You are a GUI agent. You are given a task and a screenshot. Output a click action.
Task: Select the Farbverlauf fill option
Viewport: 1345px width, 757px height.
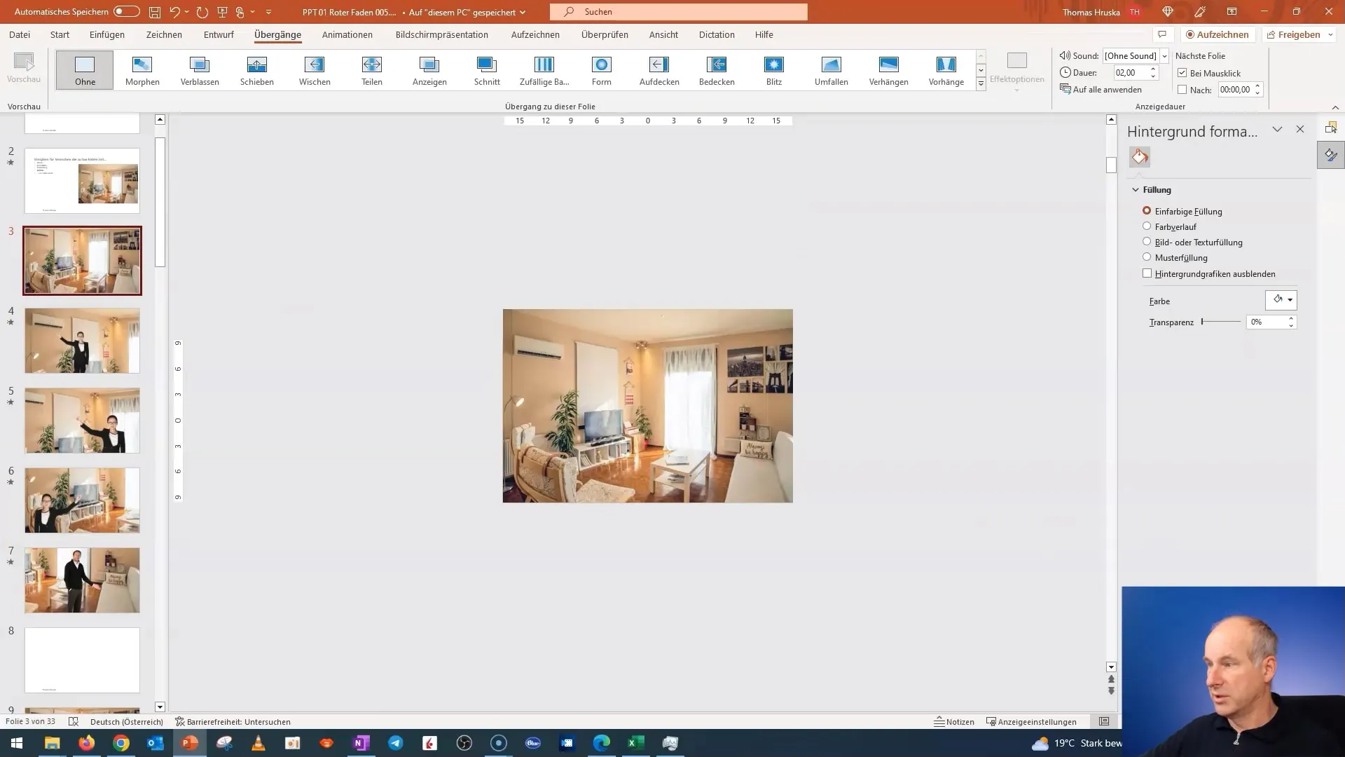click(1147, 226)
